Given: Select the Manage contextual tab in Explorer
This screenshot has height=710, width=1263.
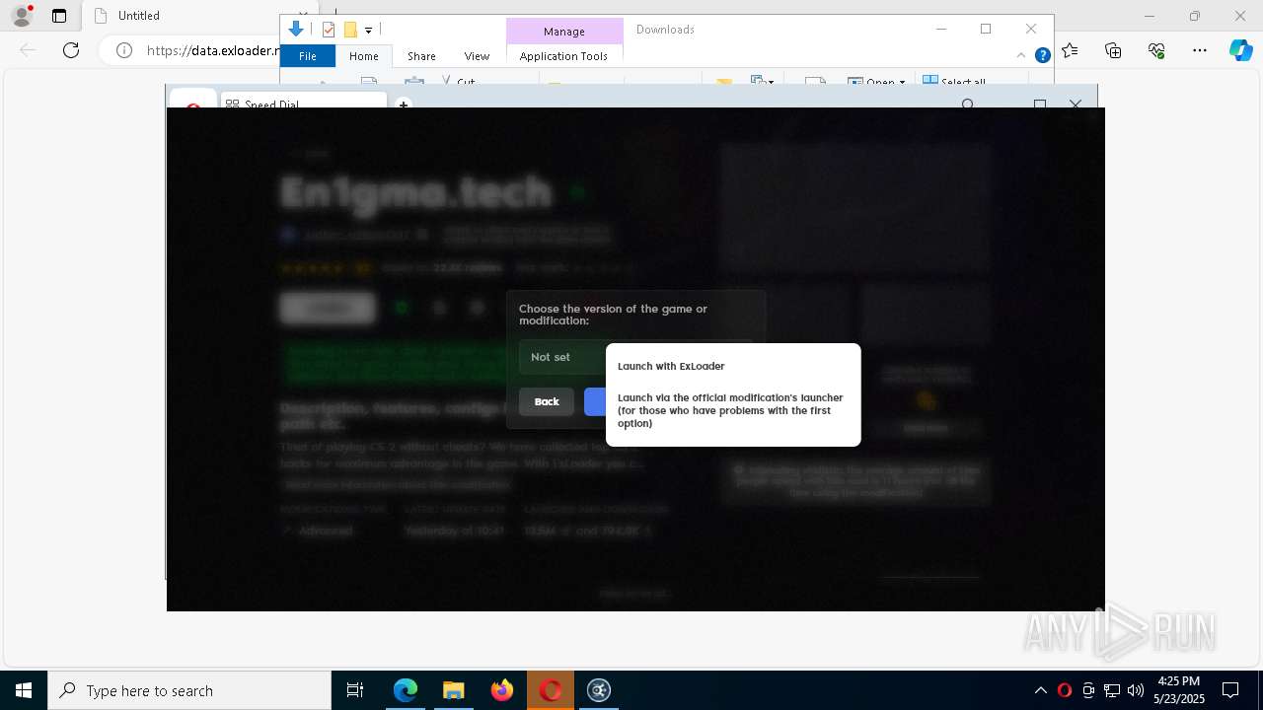Looking at the screenshot, I should coord(564,31).
